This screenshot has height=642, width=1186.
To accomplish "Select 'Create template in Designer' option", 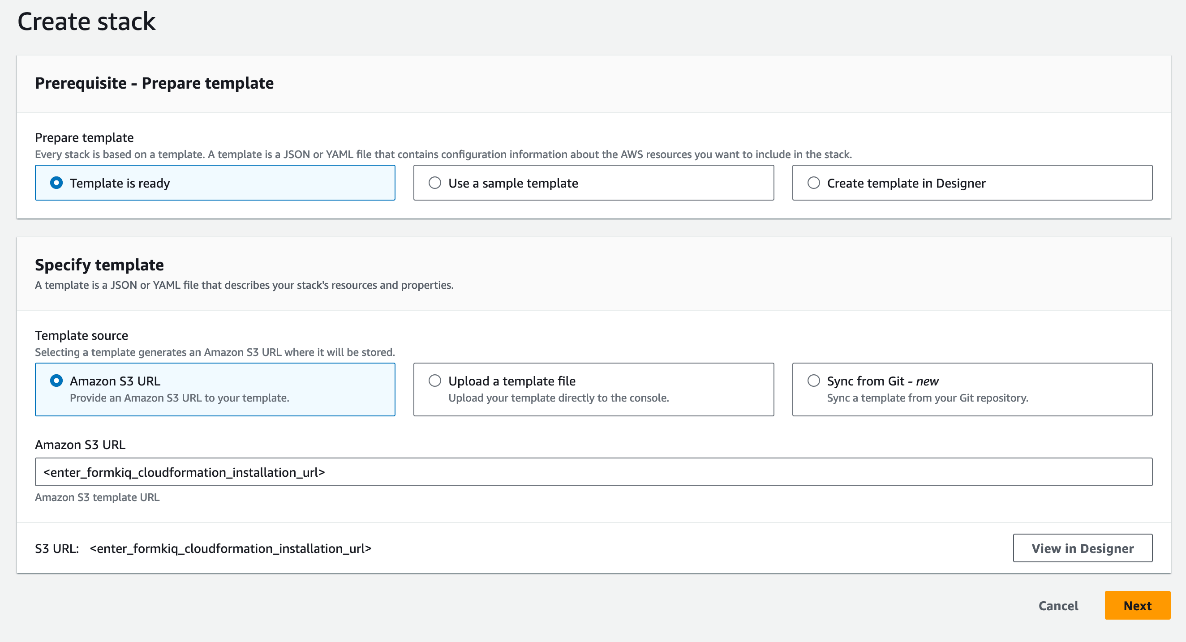I will (x=972, y=183).
